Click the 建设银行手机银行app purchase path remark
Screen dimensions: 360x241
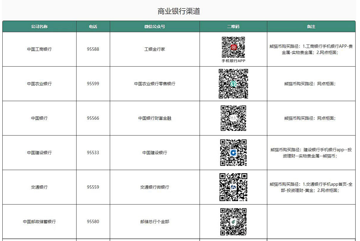pos(311,153)
